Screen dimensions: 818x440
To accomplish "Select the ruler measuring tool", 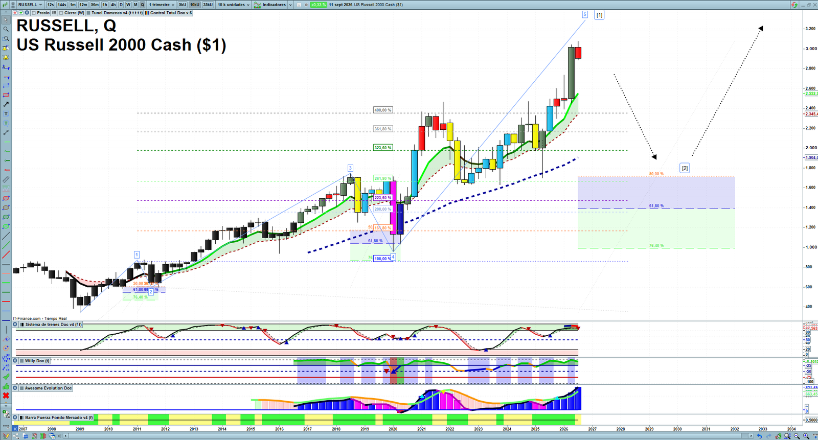I will (6, 179).
